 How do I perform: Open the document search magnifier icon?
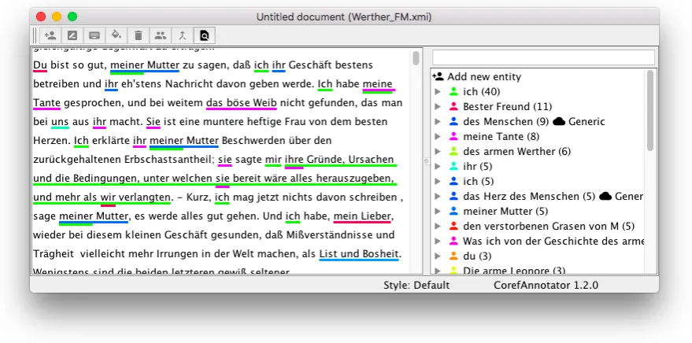pos(205,35)
